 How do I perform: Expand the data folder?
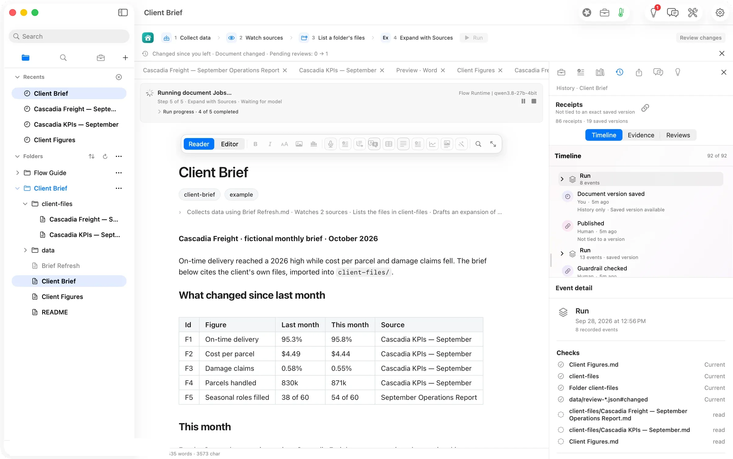pyautogui.click(x=25, y=250)
